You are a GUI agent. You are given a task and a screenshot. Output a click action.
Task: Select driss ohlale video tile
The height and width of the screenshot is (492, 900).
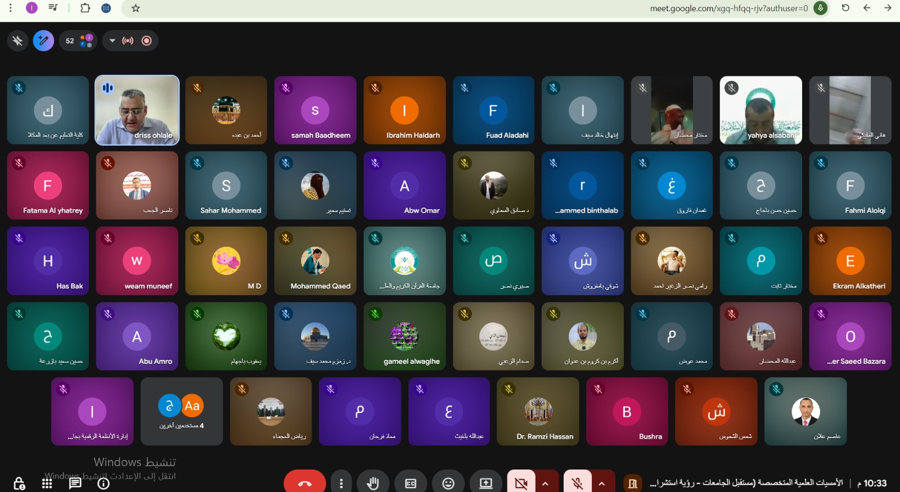137,110
